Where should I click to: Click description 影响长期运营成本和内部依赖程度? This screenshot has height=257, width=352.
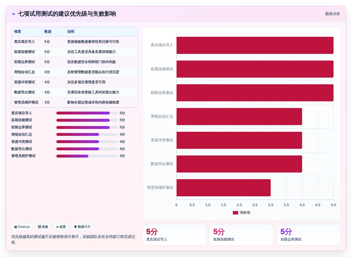[x=93, y=102]
